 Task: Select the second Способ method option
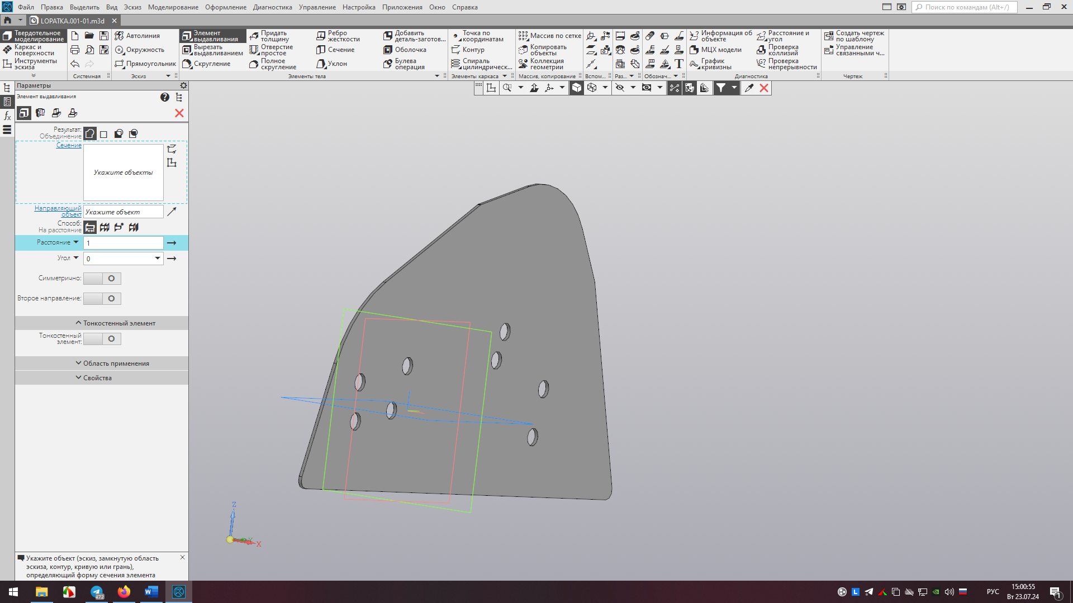[x=105, y=227]
